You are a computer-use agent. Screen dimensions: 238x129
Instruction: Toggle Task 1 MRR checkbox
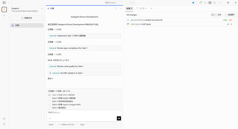(x=49, y=95)
